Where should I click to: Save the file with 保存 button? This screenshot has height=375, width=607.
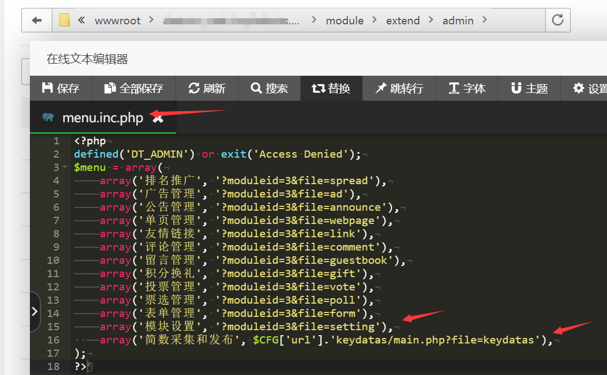pyautogui.click(x=61, y=88)
